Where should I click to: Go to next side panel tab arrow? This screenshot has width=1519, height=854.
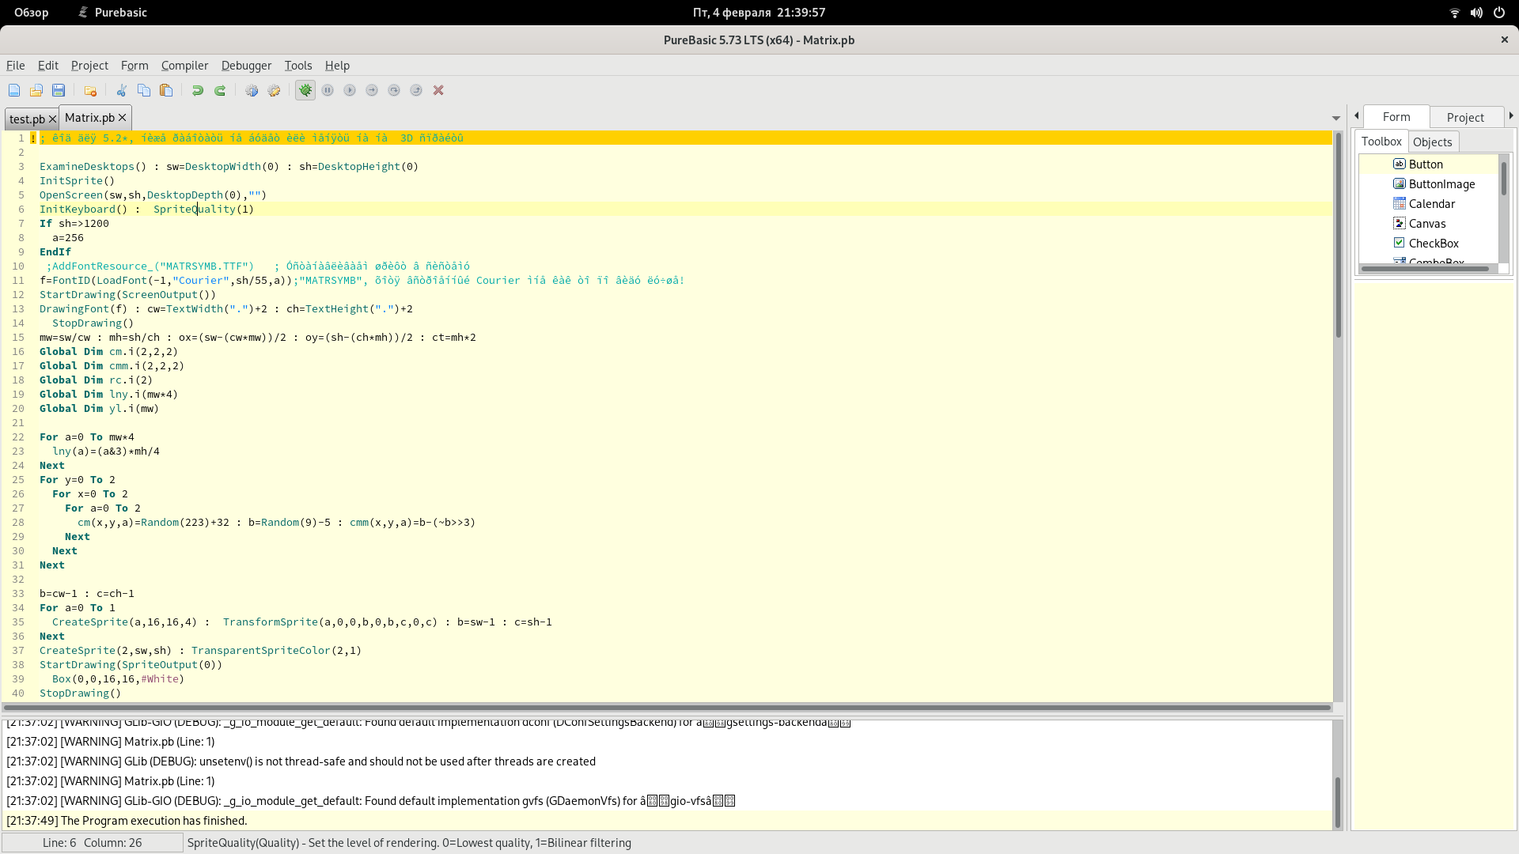click(x=1511, y=116)
